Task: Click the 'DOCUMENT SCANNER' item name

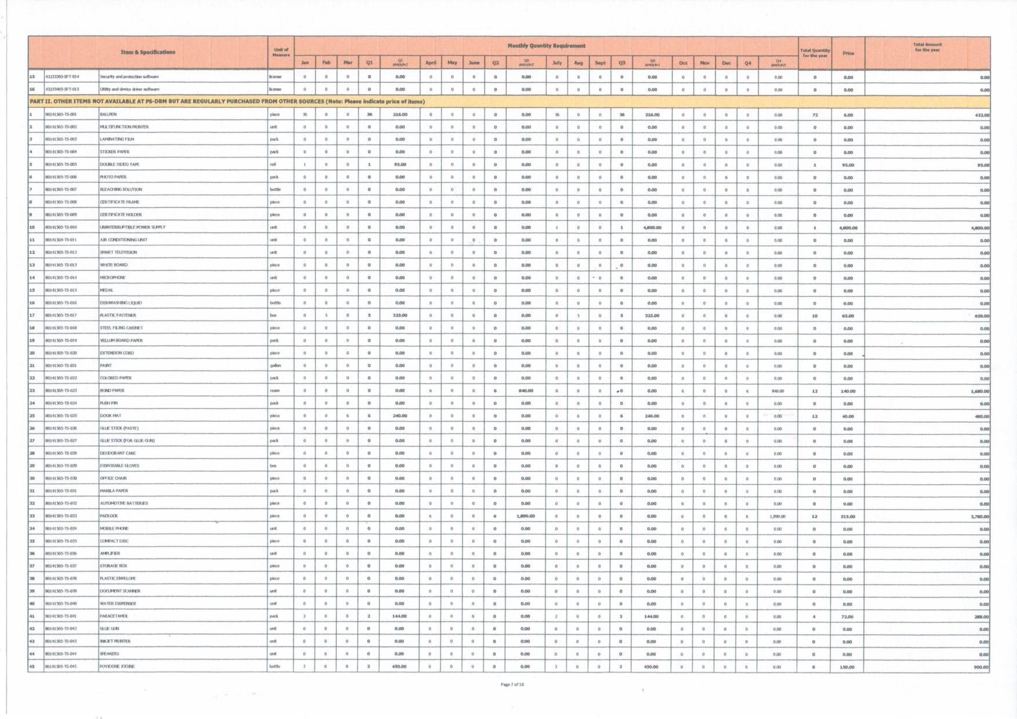Action: 120,591
